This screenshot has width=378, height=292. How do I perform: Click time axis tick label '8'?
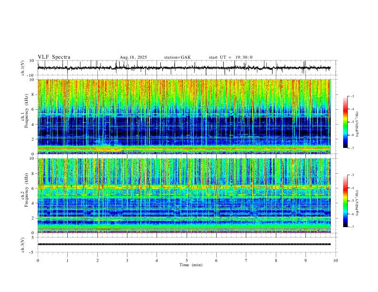[276, 261]
